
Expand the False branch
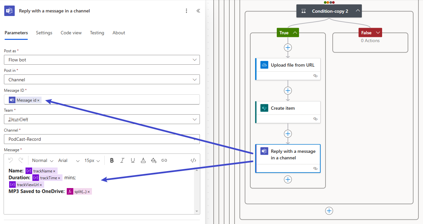tap(378, 33)
